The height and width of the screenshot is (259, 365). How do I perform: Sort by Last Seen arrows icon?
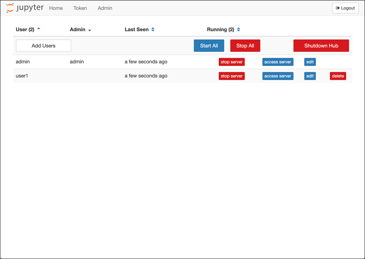[x=153, y=30]
